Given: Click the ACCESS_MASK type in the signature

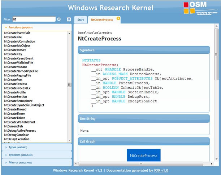Looking at the screenshot, I should point(115,74).
